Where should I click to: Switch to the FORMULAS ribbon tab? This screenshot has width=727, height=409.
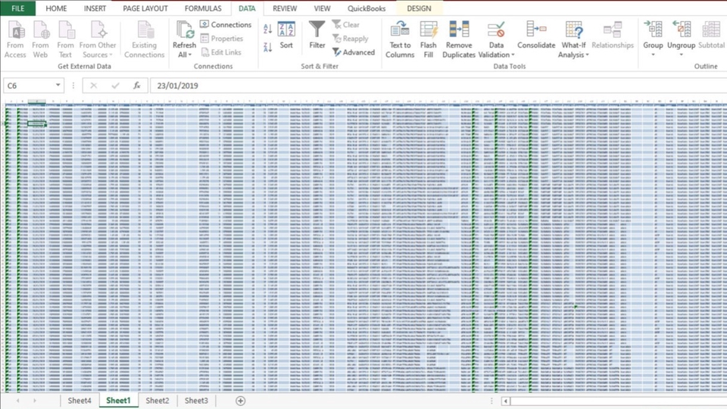tap(203, 8)
